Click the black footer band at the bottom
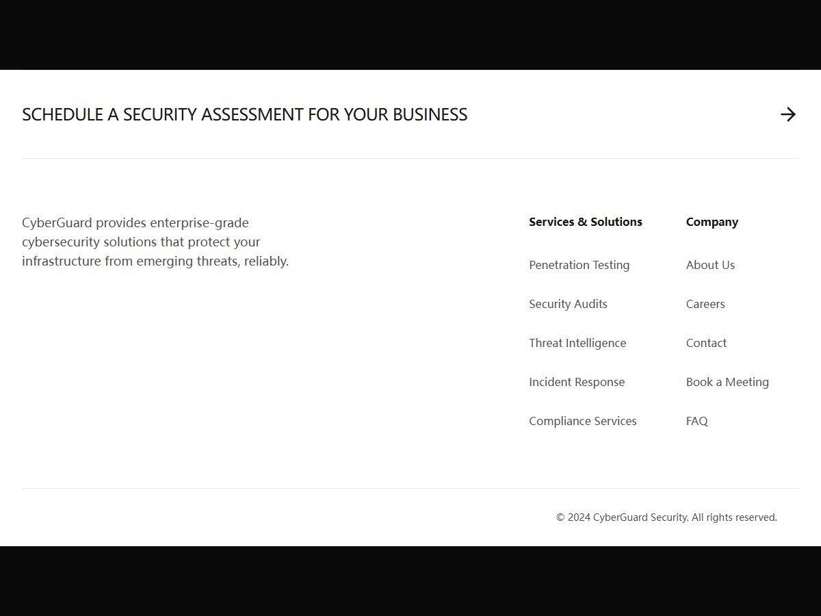 (x=410, y=581)
